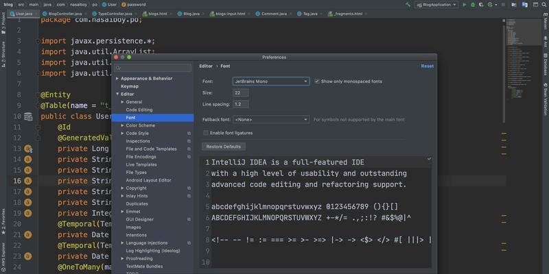Switch to the _fragments.html editor tab
Viewport: 549px width, 274px height.
point(347,14)
